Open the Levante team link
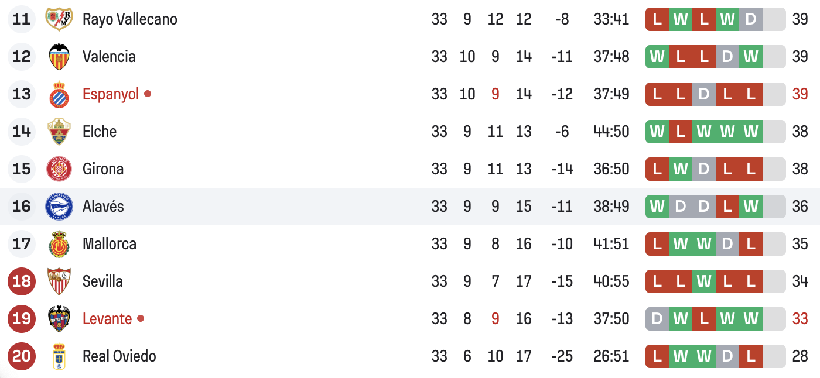 [107, 319]
